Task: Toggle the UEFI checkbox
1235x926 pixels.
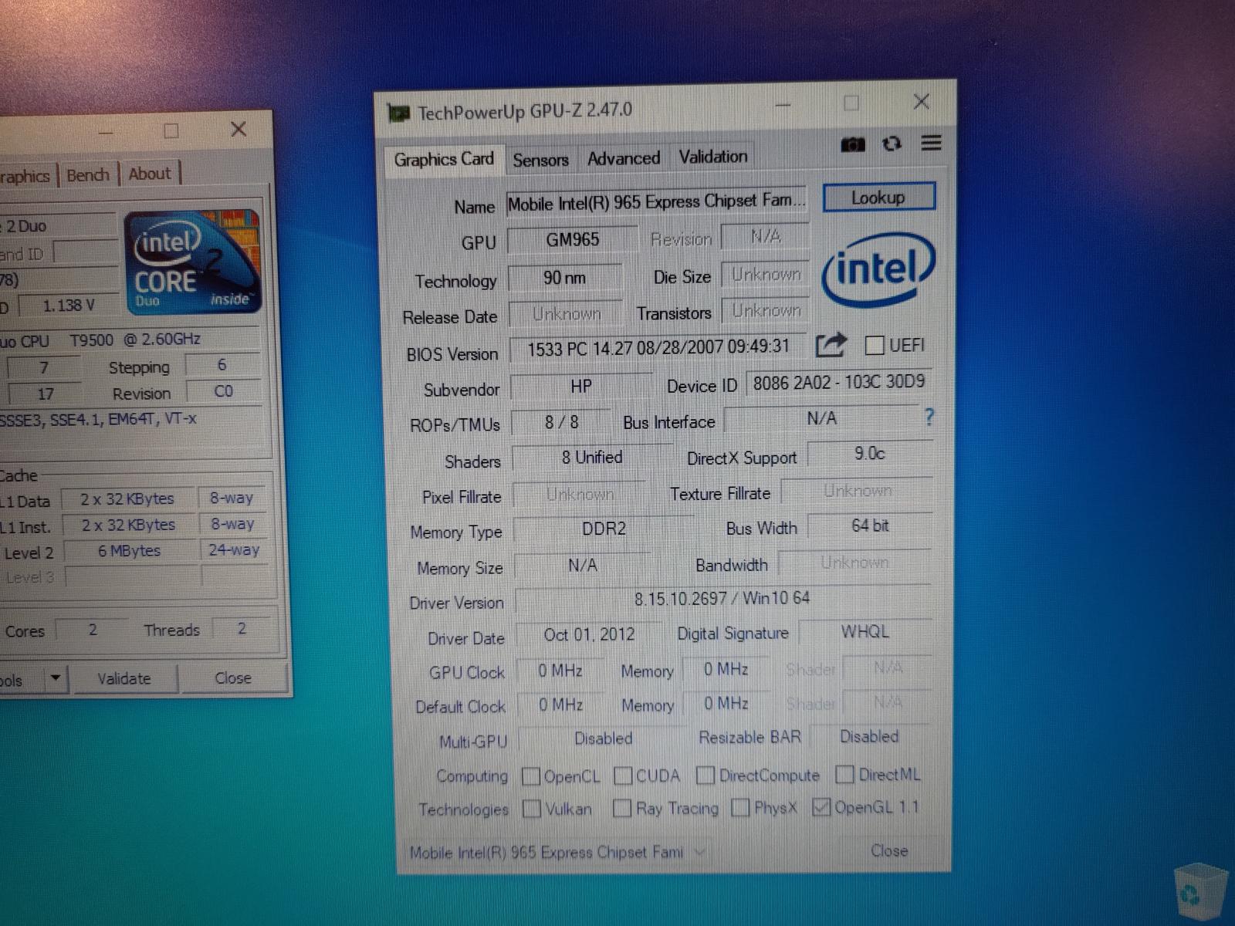Action: pyautogui.click(x=875, y=345)
